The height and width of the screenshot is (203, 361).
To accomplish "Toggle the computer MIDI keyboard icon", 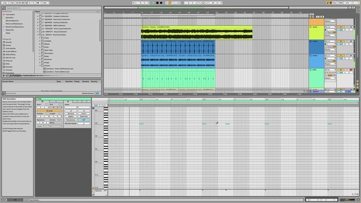I will point(331,3).
